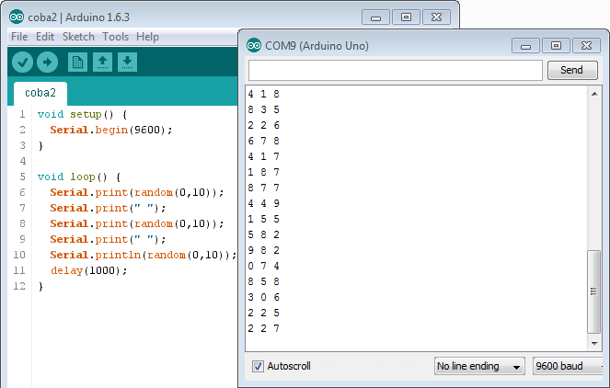Close the COM9 serial monitor window
Screen dimensions: 610x388
pyautogui.click(x=586, y=46)
